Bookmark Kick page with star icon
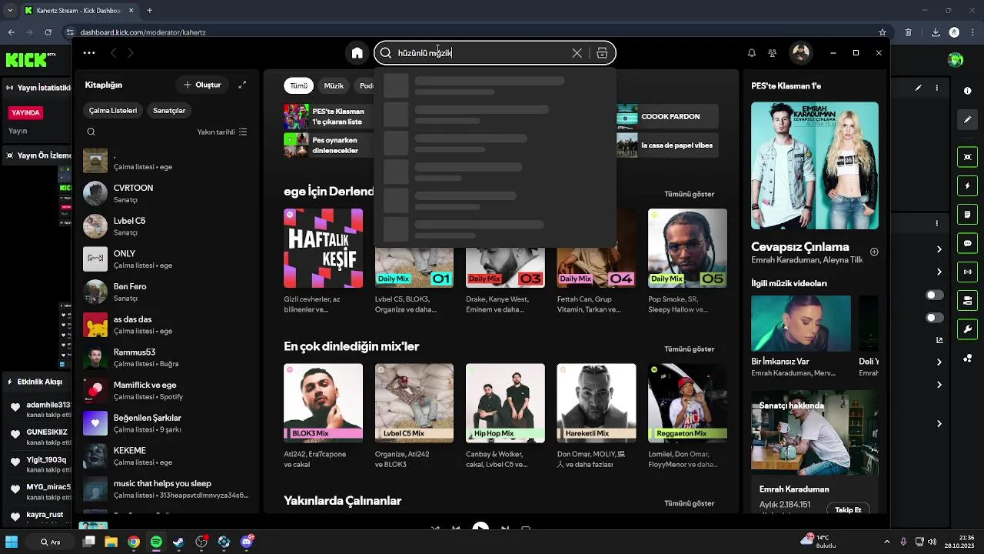The image size is (984, 554). (x=883, y=32)
